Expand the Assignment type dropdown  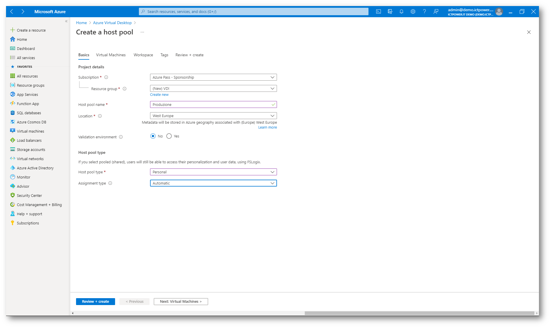213,183
